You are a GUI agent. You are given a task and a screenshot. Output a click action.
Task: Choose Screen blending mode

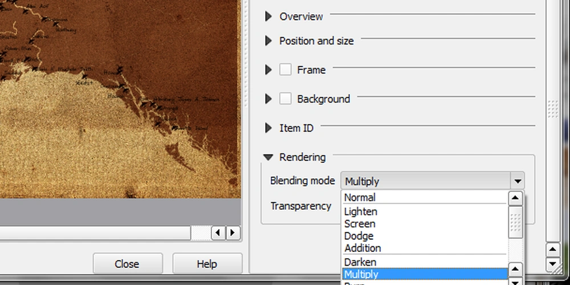[425, 224]
